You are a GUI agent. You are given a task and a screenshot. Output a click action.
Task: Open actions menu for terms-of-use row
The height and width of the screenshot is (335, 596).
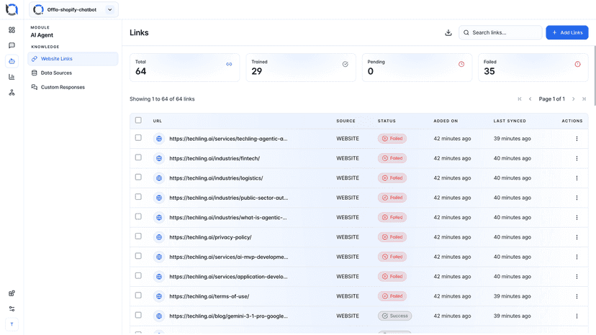point(577,296)
